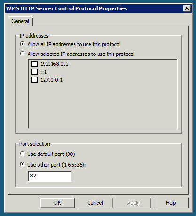Click empty space in the IP address list
The image size is (196, 216).
(x=103, y=107)
